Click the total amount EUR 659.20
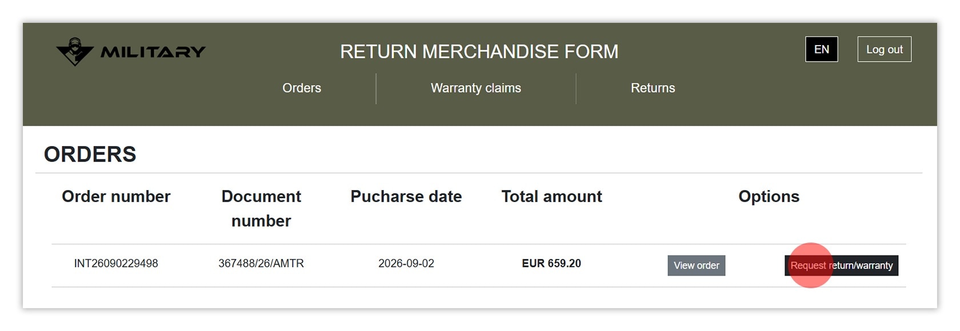The width and height of the screenshot is (960, 331). [x=551, y=264]
